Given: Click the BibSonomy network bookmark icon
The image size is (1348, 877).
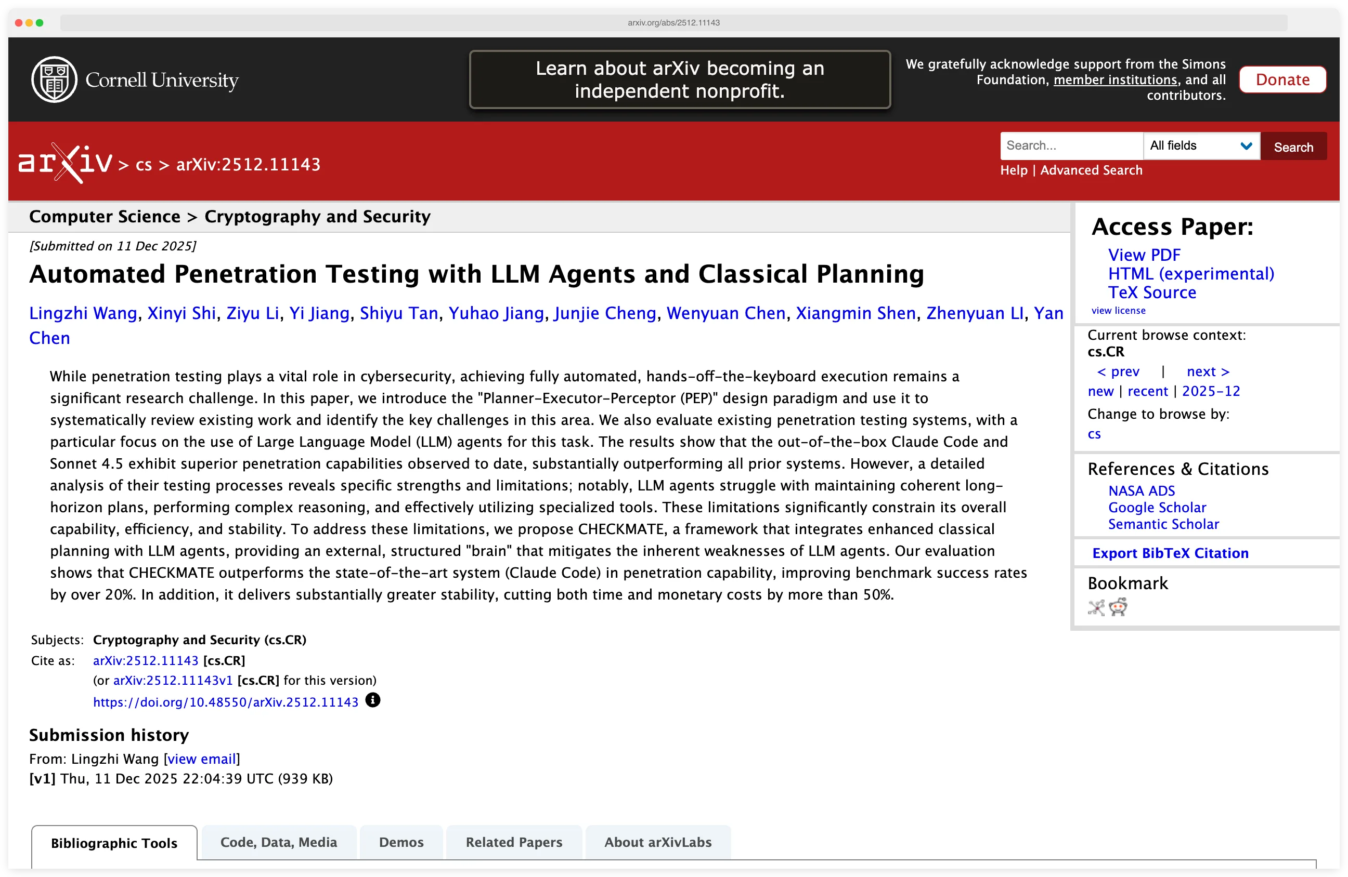Looking at the screenshot, I should click(1096, 608).
